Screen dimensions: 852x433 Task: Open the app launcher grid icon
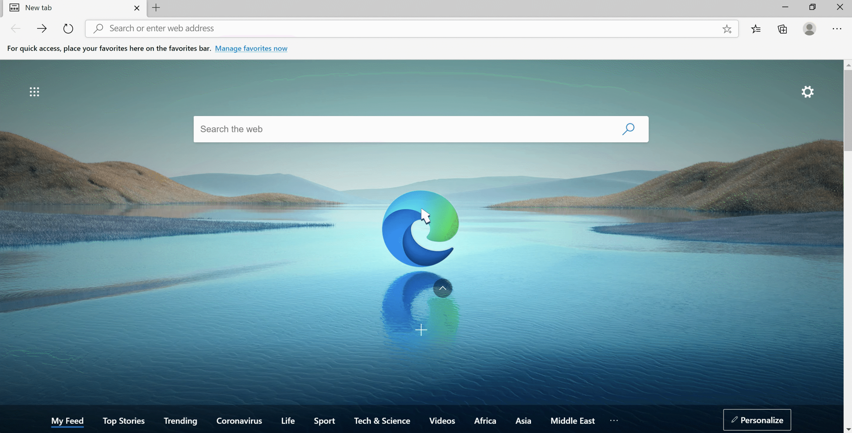(x=34, y=92)
